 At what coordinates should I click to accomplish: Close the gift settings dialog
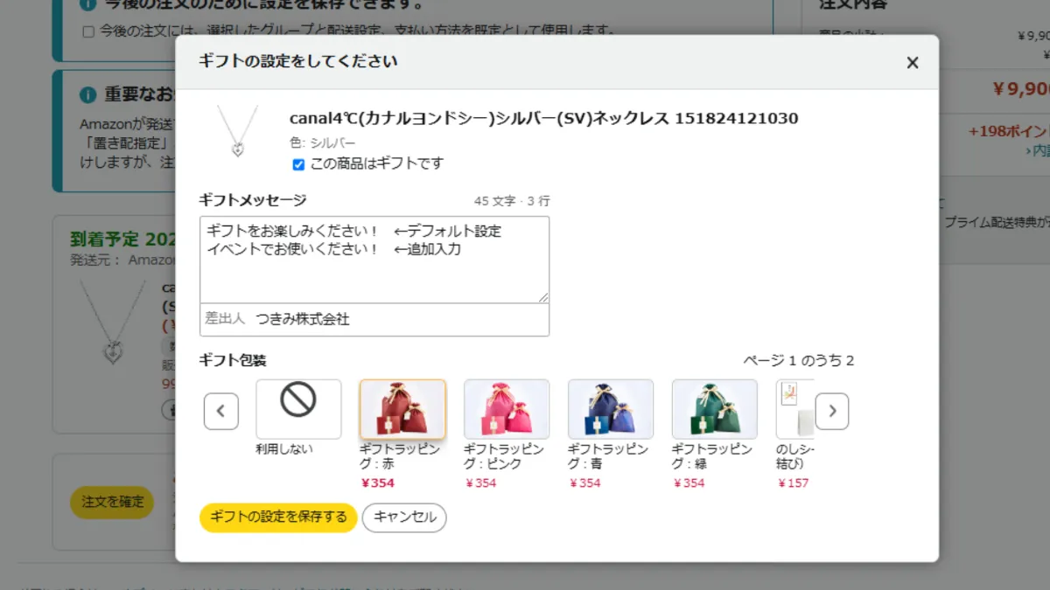[x=913, y=63]
